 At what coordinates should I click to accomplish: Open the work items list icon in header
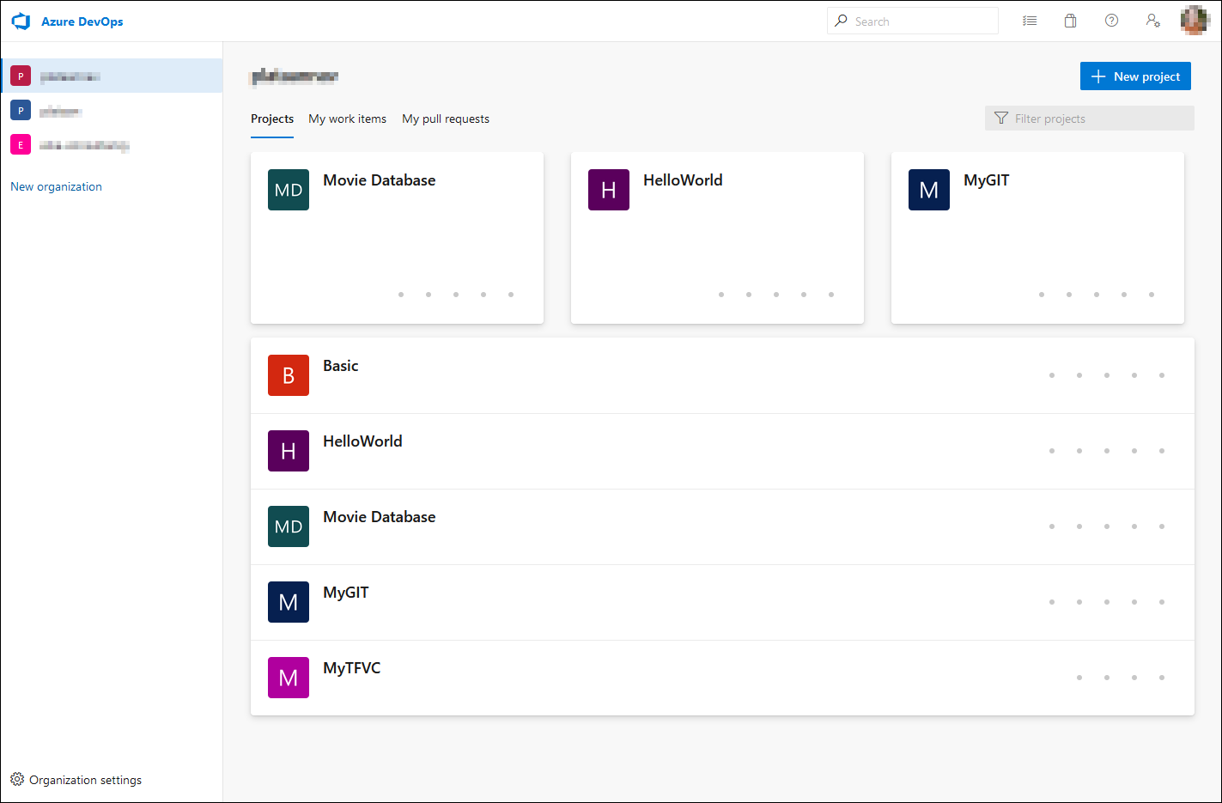point(1030,21)
